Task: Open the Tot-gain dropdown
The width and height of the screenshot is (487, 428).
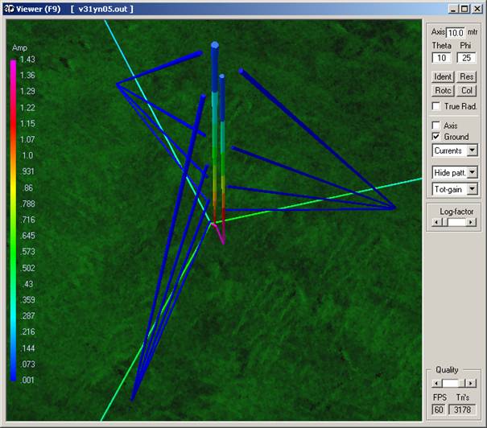Action: pyautogui.click(x=472, y=188)
